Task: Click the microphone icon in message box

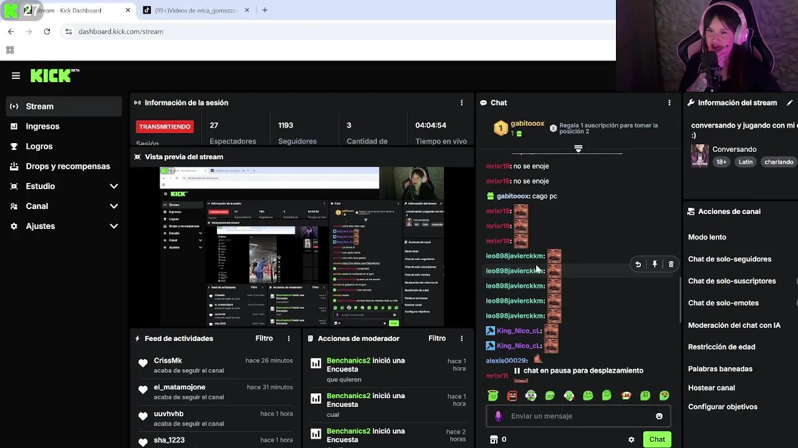Action: (498, 416)
